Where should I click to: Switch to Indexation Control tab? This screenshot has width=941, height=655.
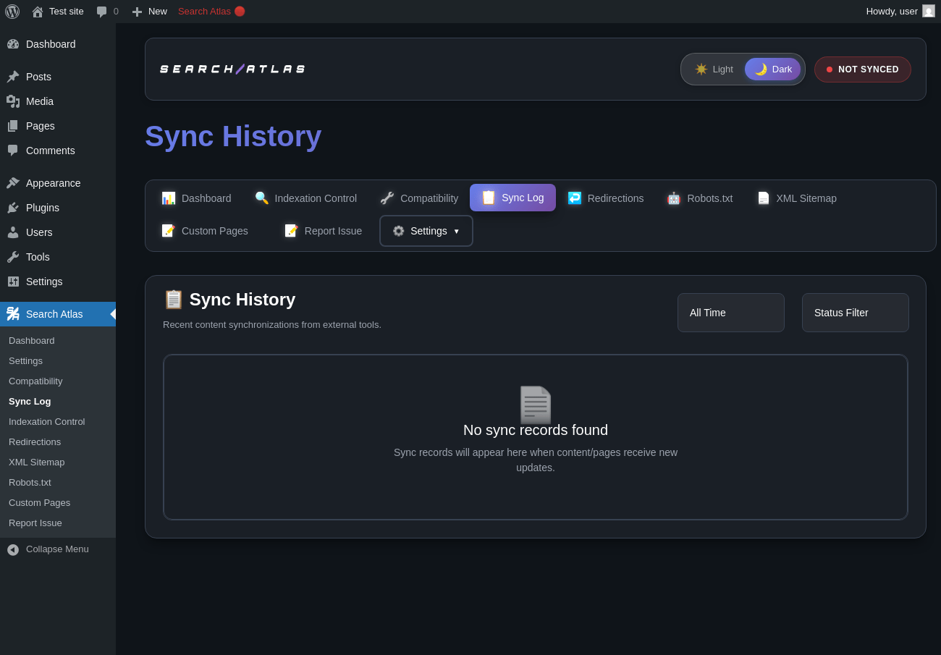tap(306, 198)
